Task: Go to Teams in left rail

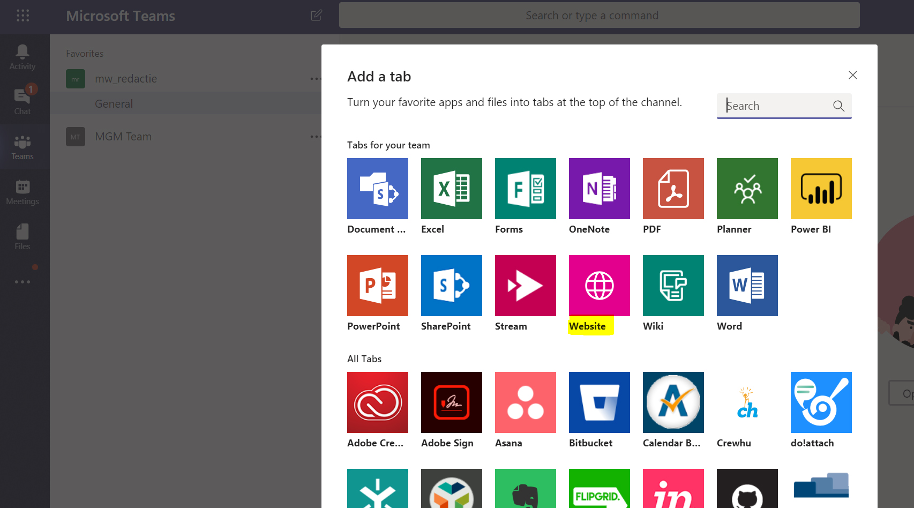Action: (x=23, y=147)
